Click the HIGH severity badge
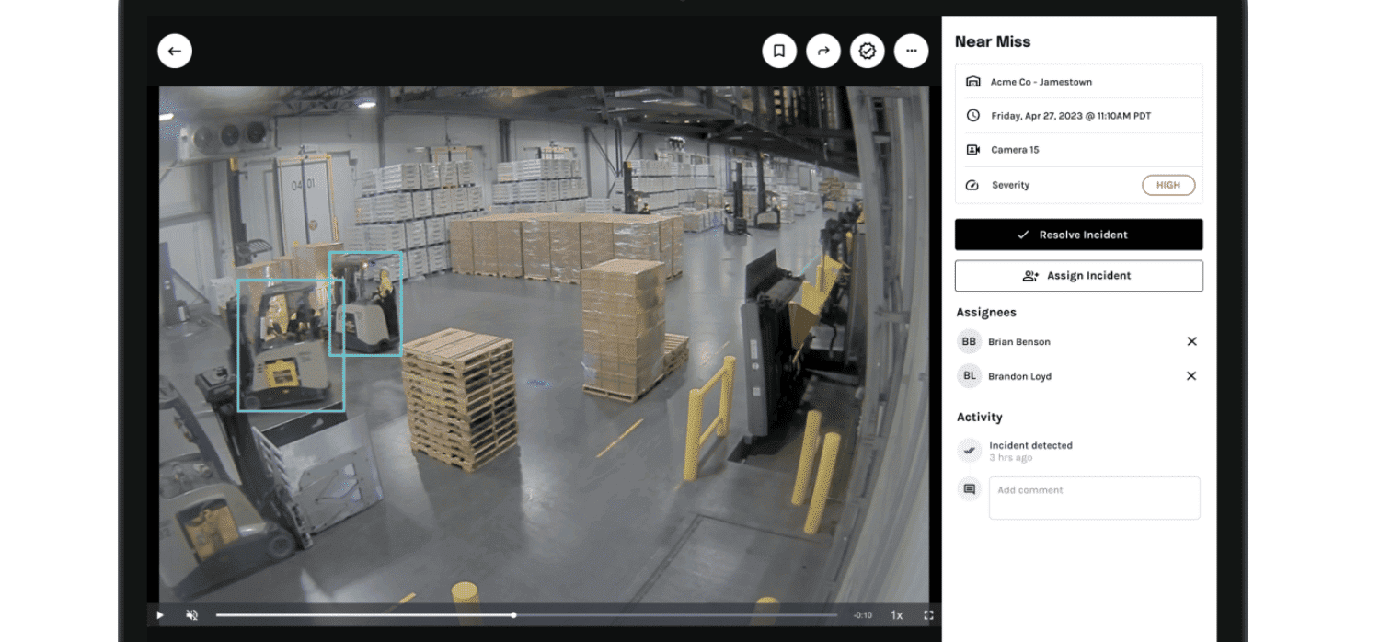This screenshot has height=642, width=1380. pos(1168,185)
